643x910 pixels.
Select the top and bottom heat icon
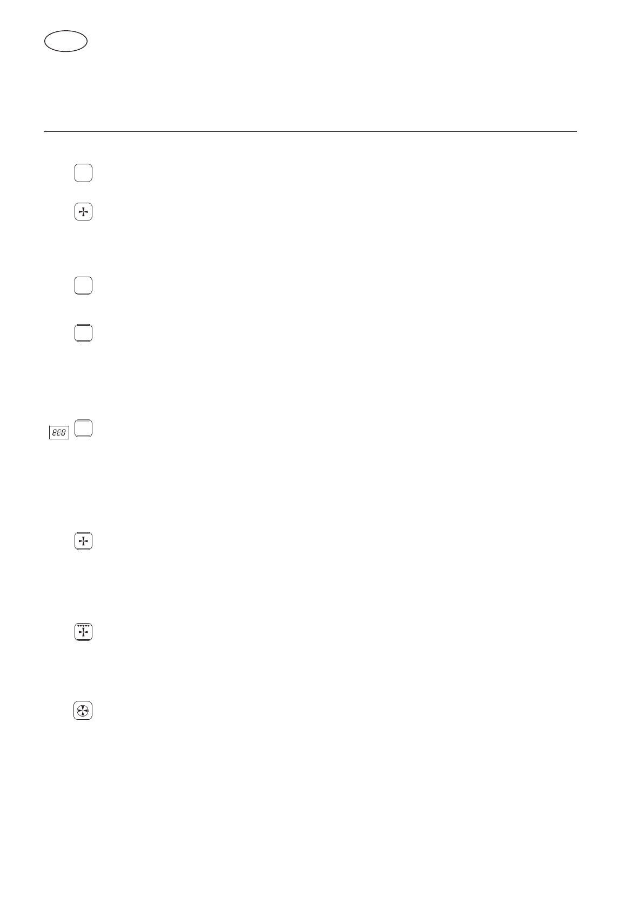coord(83,333)
